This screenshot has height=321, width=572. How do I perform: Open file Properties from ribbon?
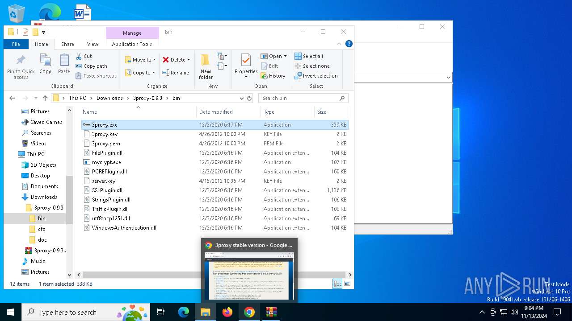(x=246, y=67)
